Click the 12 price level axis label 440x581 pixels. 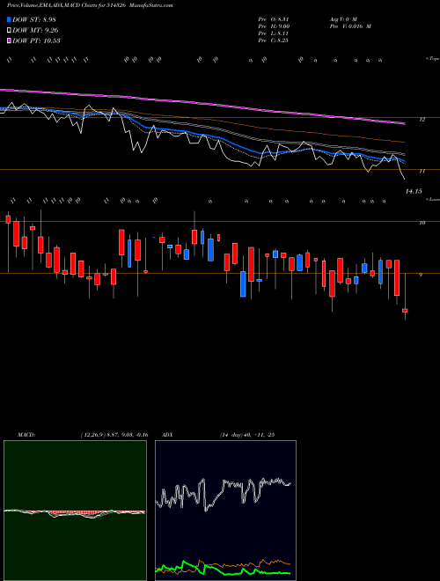point(422,120)
